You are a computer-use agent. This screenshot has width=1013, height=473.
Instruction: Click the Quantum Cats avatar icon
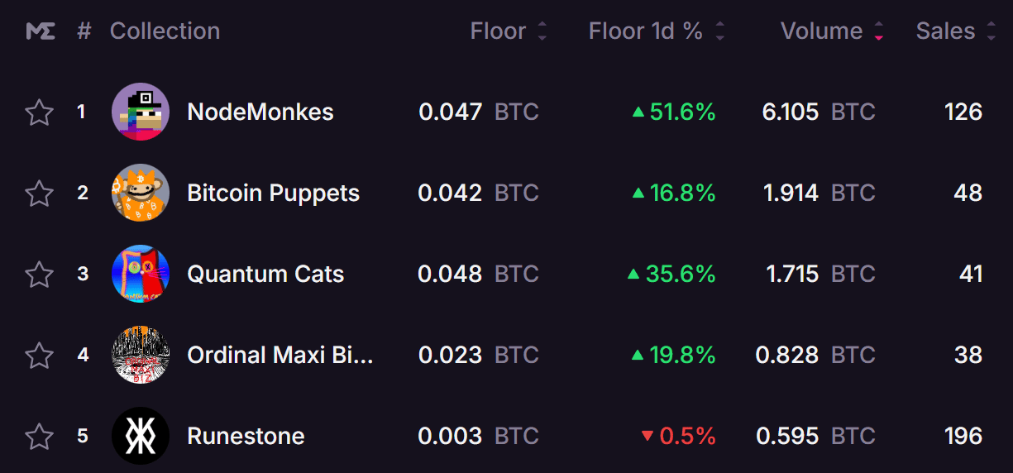pos(141,274)
